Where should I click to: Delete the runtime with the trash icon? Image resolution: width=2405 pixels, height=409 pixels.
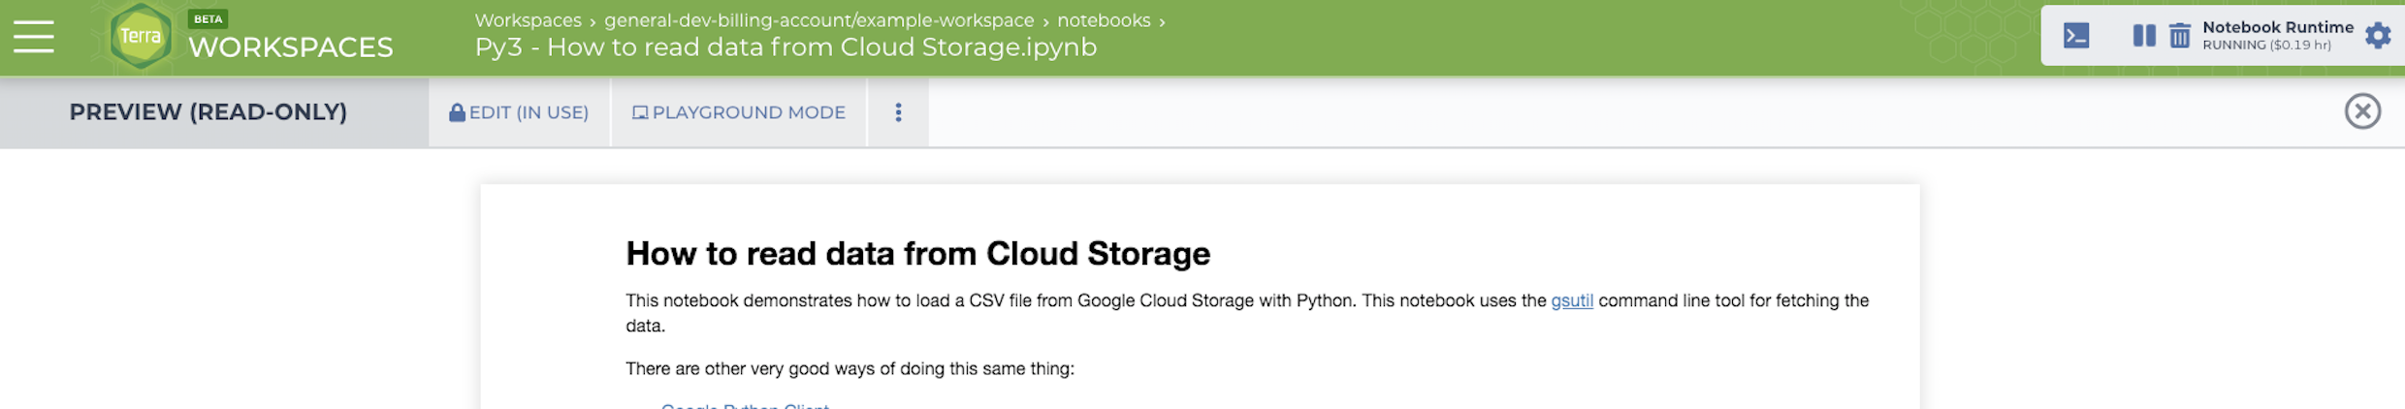[x=2180, y=36]
